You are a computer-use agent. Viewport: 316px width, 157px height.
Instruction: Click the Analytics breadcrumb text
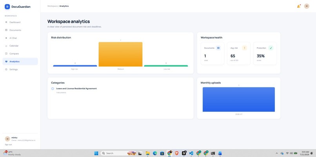(64, 6)
